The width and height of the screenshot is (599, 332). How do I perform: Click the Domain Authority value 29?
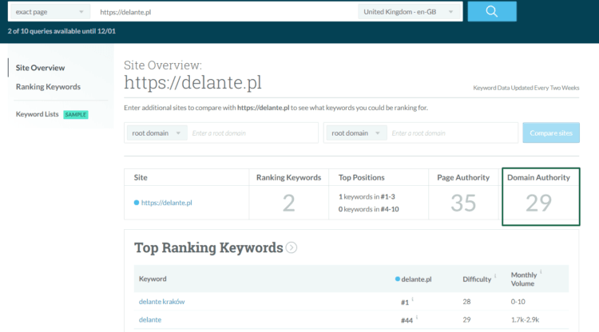tap(538, 203)
